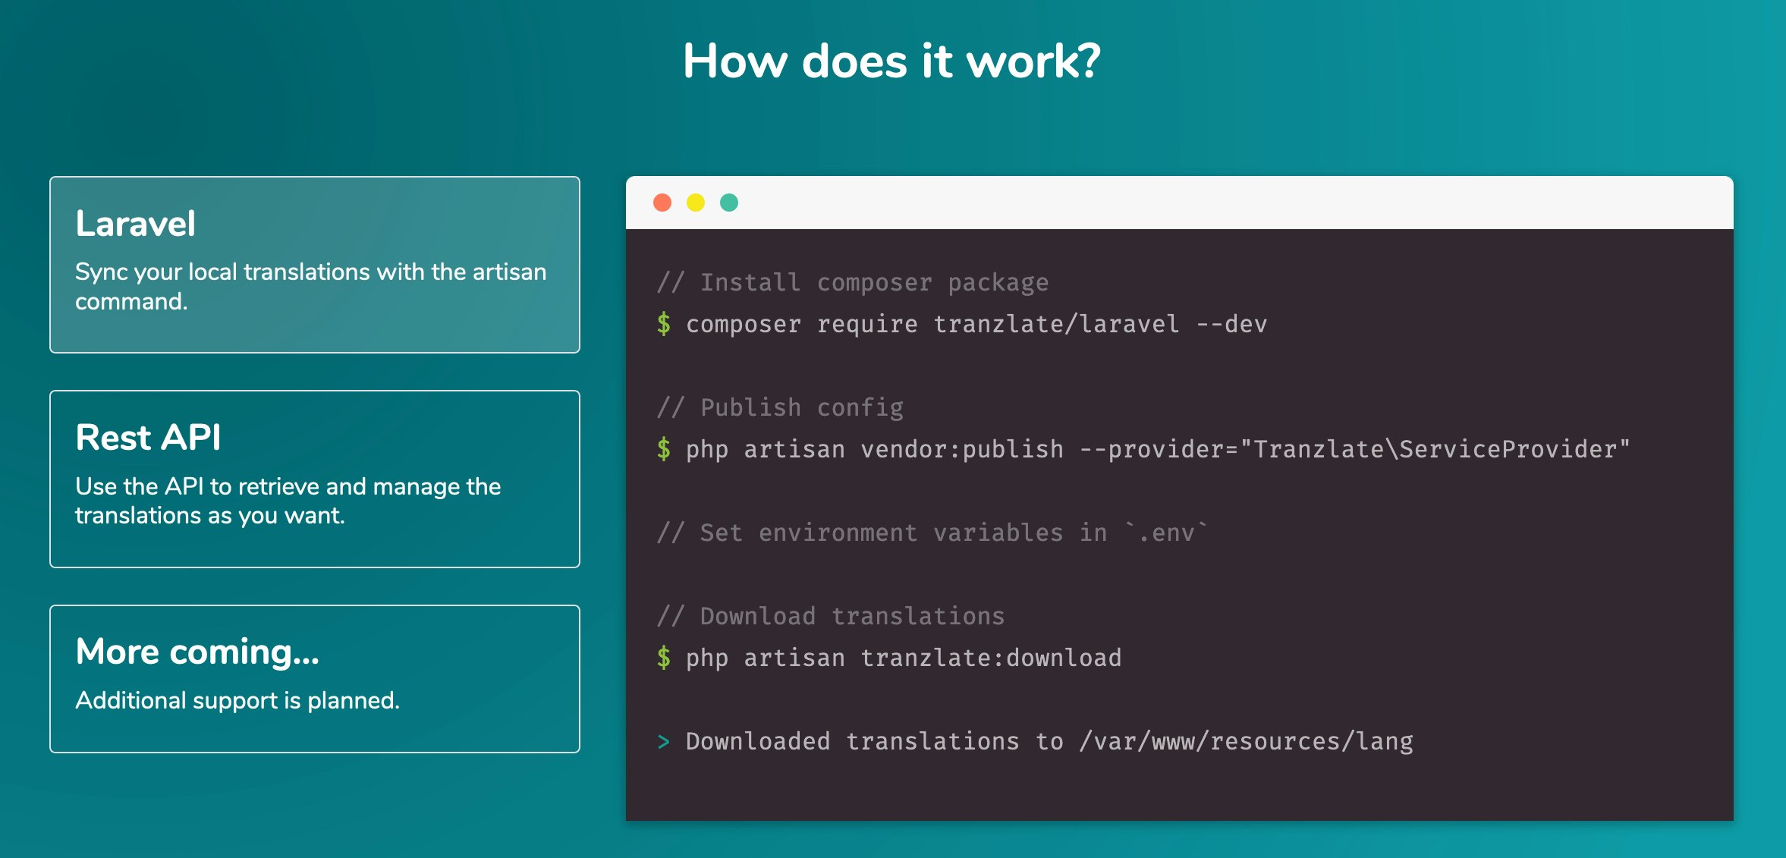The height and width of the screenshot is (858, 1786).
Task: Click the yellow dot in the terminal window
Action: pos(696,203)
